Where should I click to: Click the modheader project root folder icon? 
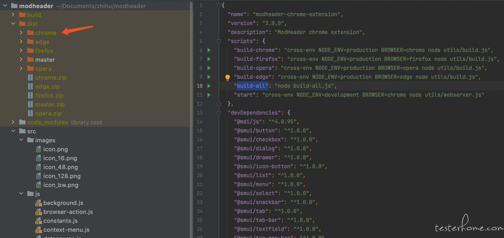click(x=14, y=6)
